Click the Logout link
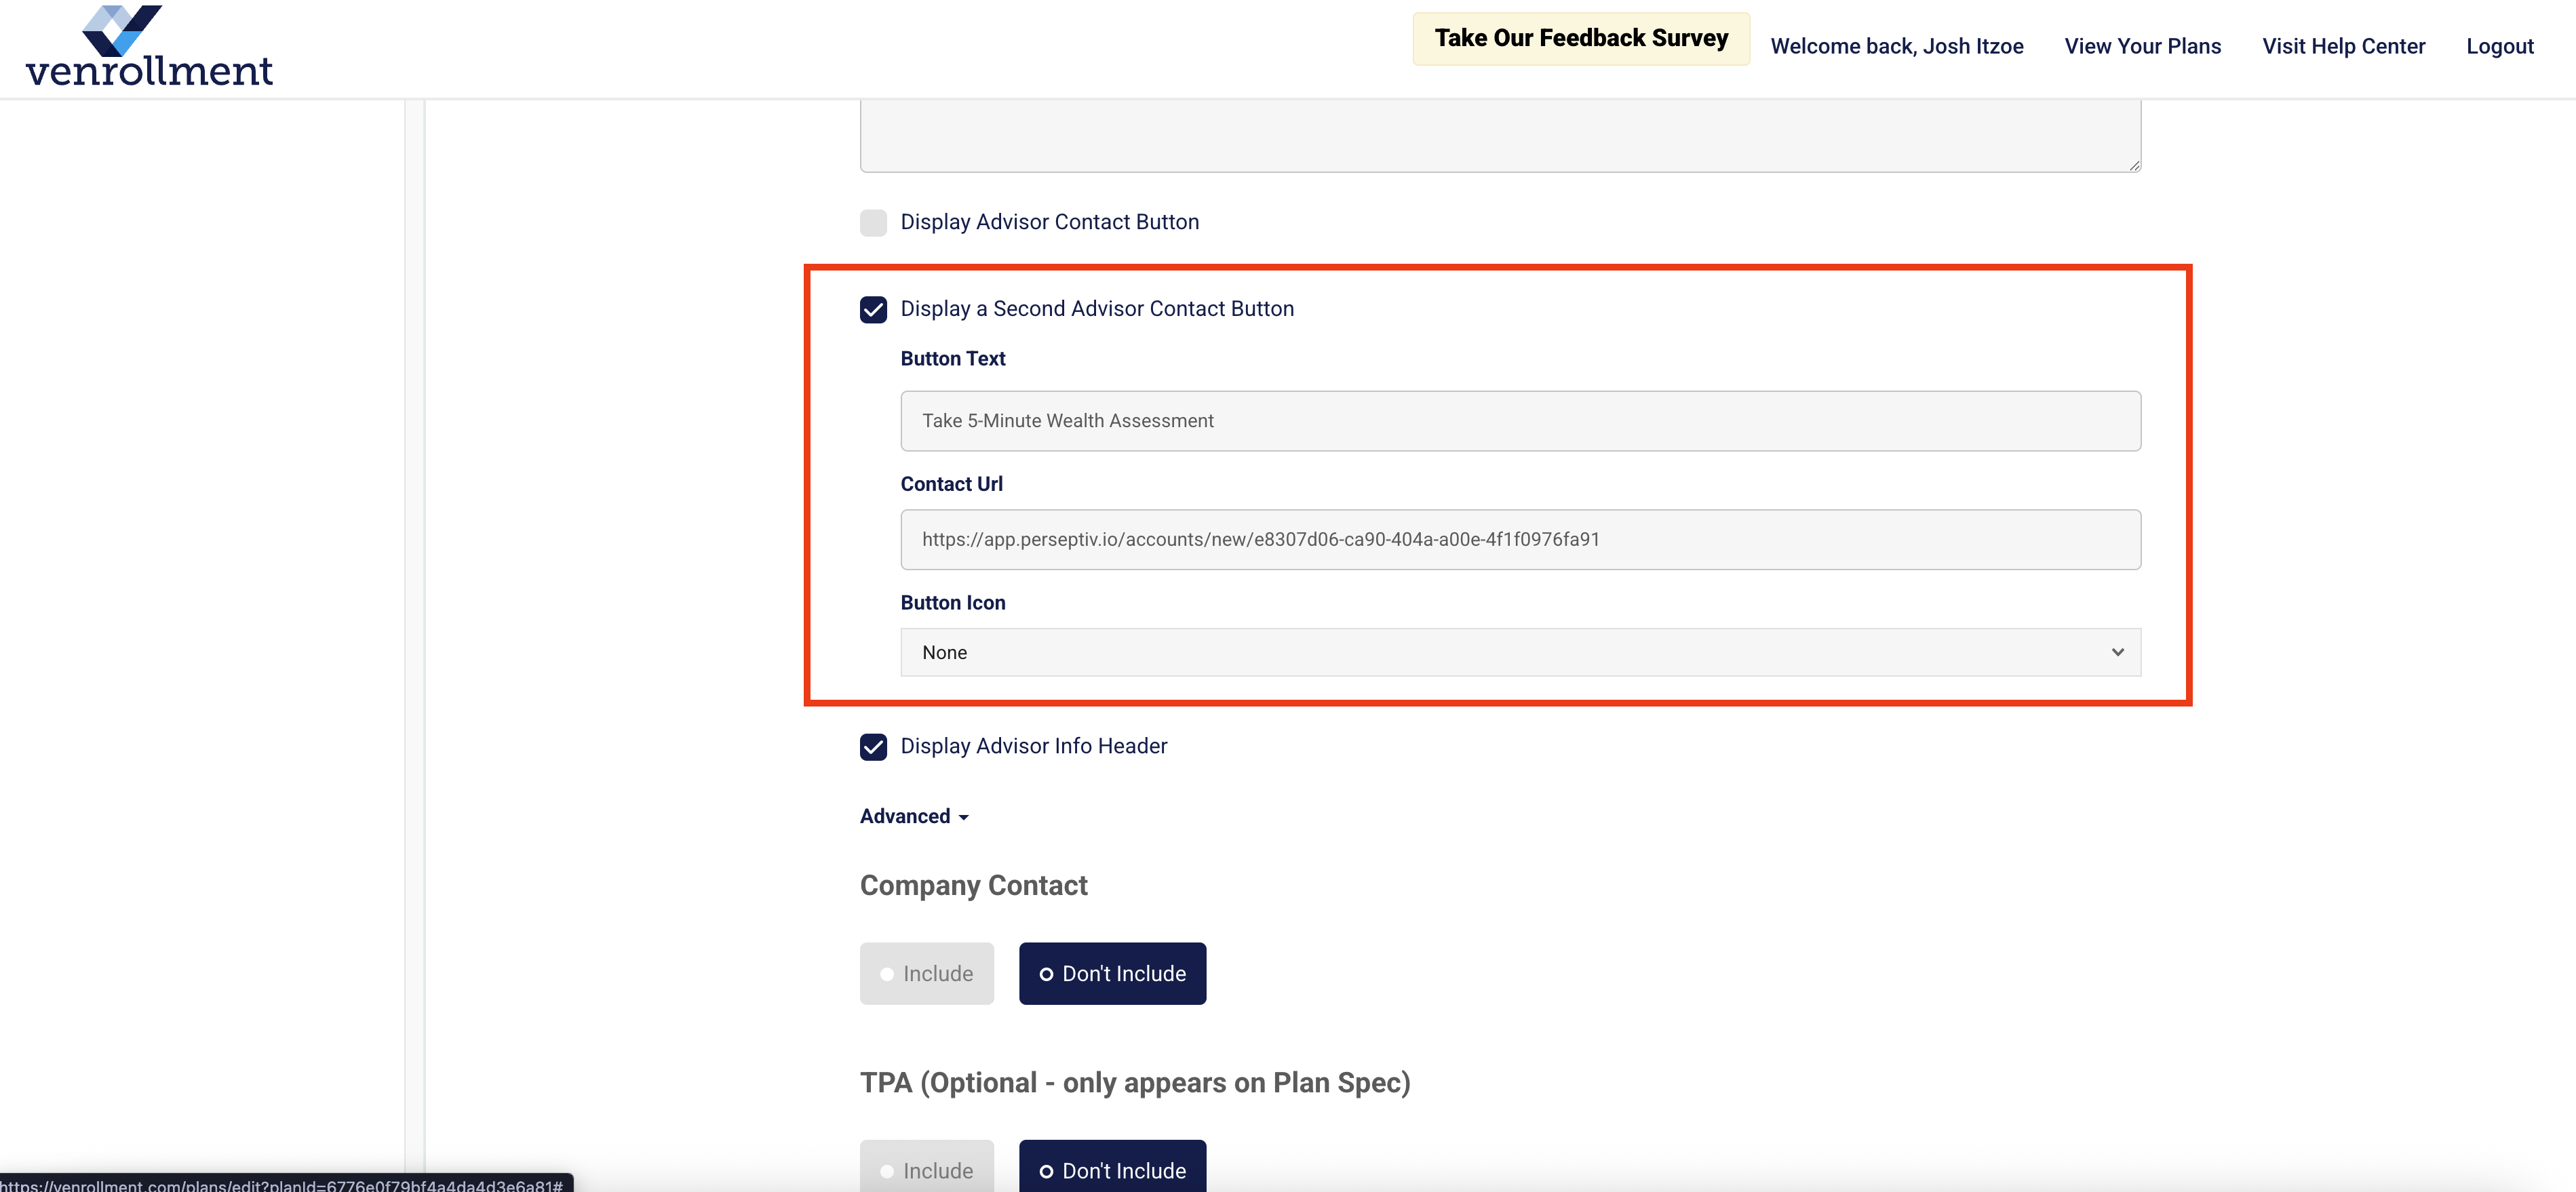The image size is (2576, 1192). (x=2499, y=46)
